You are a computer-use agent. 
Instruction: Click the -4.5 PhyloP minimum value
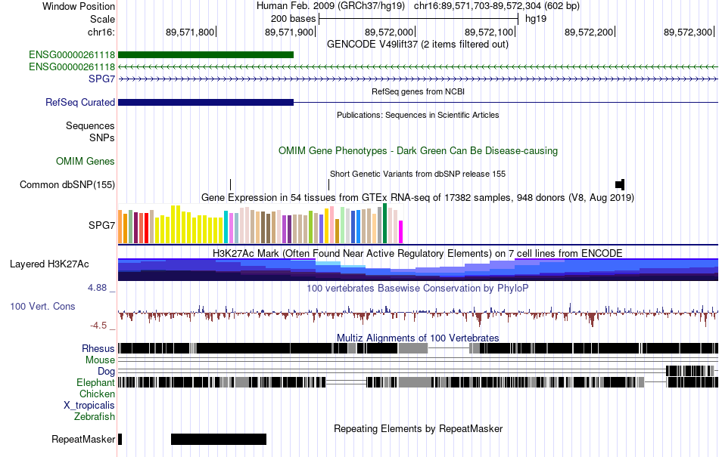[98, 326]
